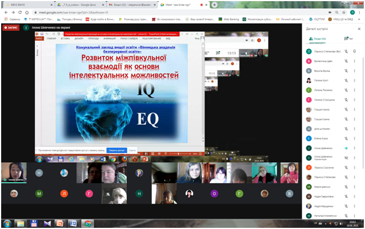Click the orange Л participant avatar tile
Image resolution: width=365 pixels, height=229 pixels.
(64, 194)
